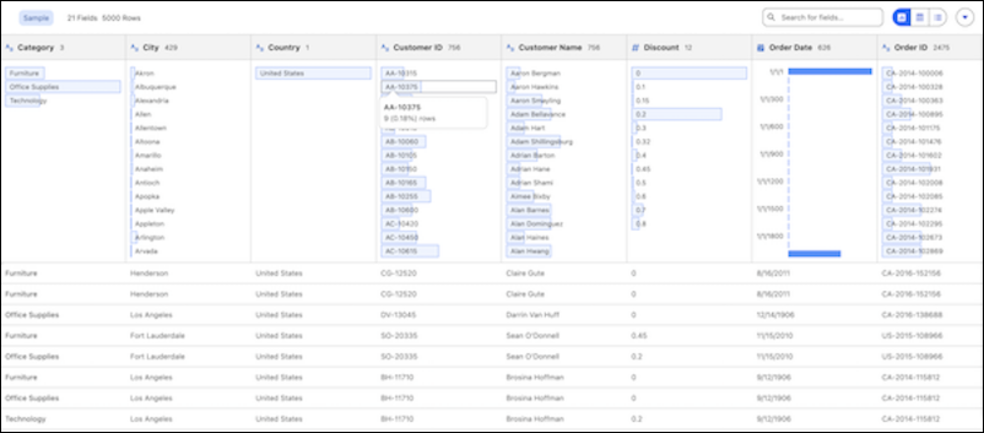Select the Category field header
This screenshot has width=984, height=433.
[x=63, y=47]
